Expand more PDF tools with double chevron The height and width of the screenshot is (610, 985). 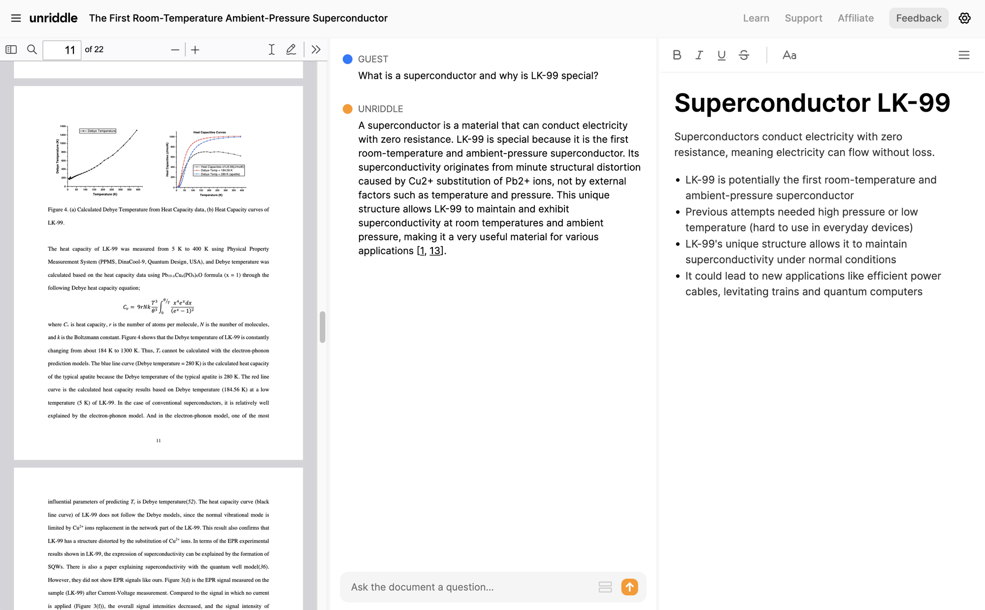click(x=316, y=50)
